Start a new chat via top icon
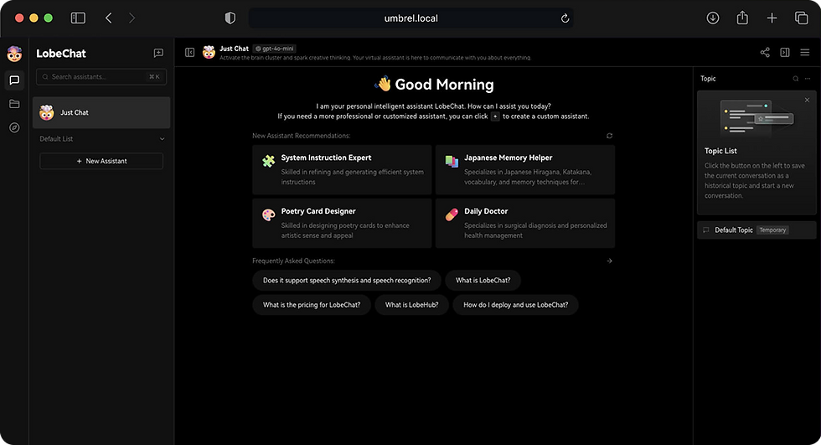 158,53
